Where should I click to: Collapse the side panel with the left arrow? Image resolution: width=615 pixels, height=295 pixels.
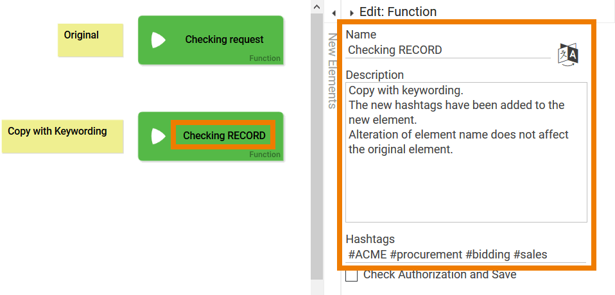tap(334, 13)
